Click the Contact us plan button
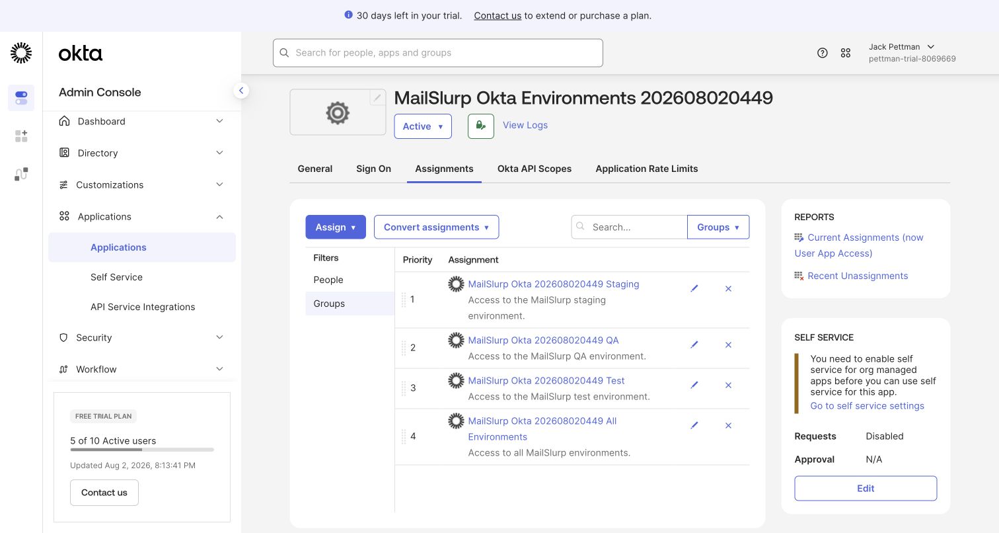This screenshot has width=999, height=533. [104, 493]
